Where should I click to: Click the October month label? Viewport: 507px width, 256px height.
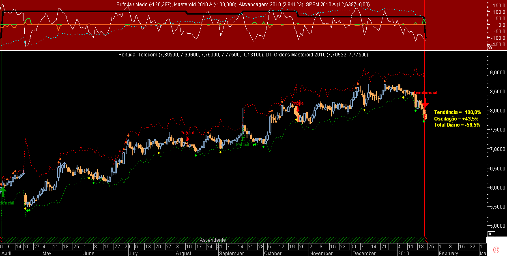[x=273, y=253]
